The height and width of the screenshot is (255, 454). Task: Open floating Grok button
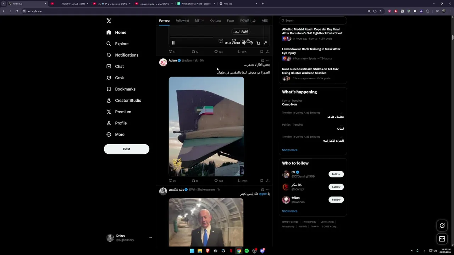pos(442,226)
